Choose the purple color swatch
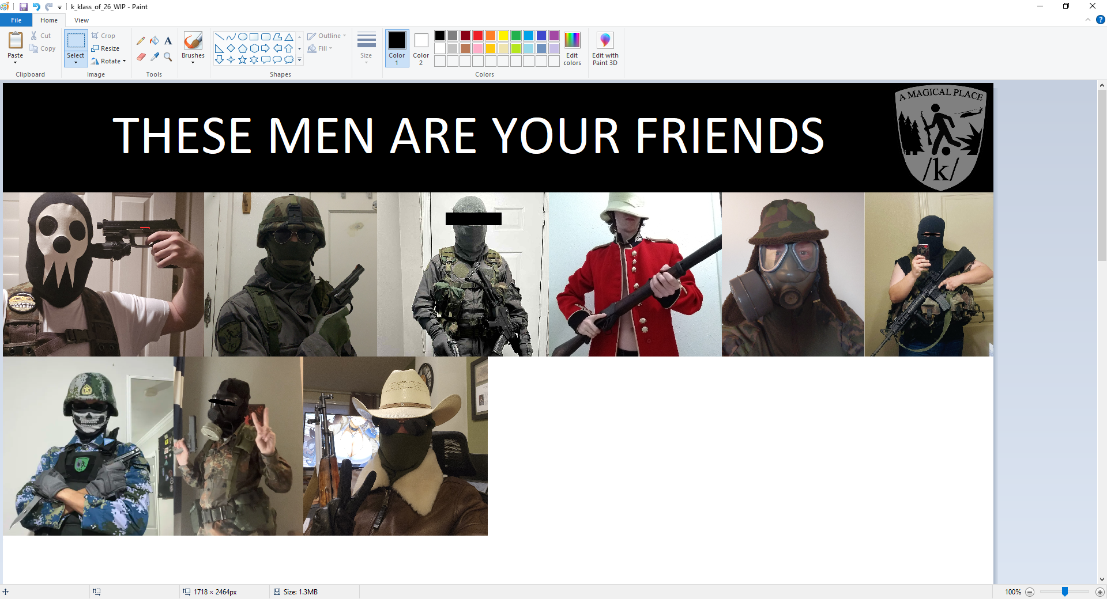1107x599 pixels. pyautogui.click(x=554, y=36)
